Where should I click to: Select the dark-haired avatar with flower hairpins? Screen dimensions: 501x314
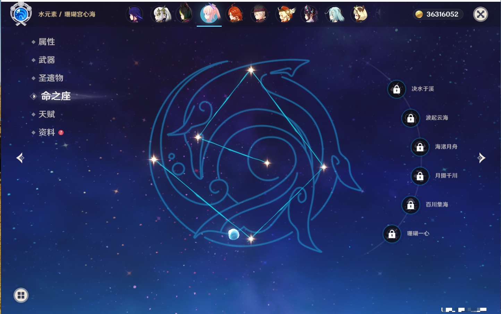coord(309,14)
